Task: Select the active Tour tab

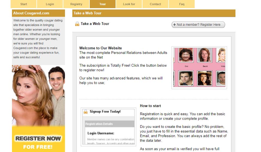Action: (x=102, y=4)
